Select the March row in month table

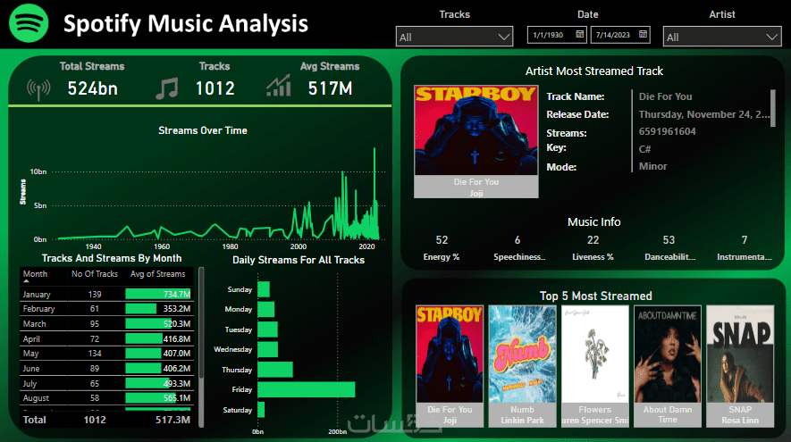[x=106, y=323]
